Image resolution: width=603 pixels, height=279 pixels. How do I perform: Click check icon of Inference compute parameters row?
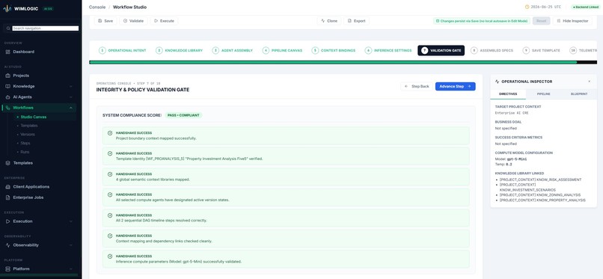[110, 257]
